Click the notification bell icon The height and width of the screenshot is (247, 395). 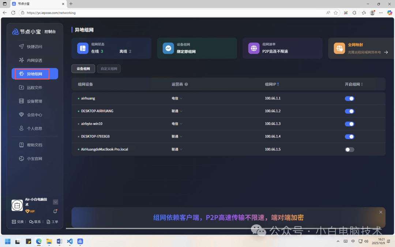[x=55, y=211]
